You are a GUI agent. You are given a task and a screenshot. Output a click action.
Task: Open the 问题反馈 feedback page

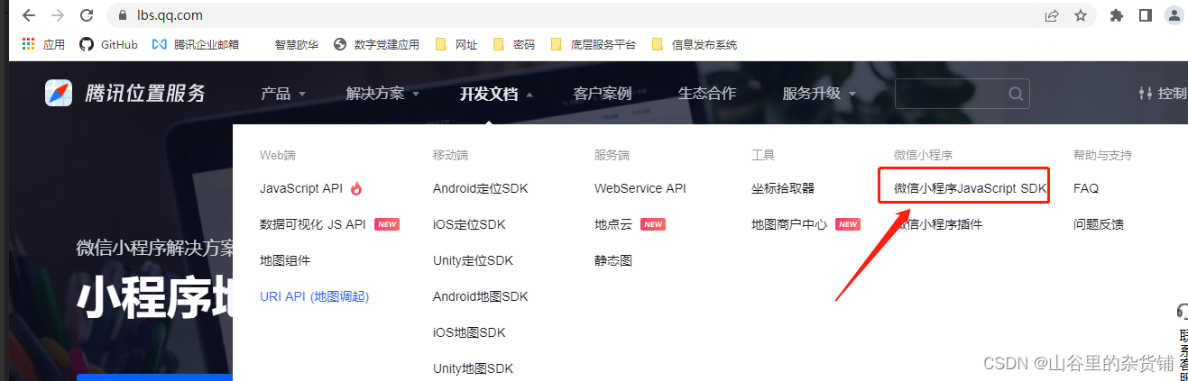(1099, 224)
